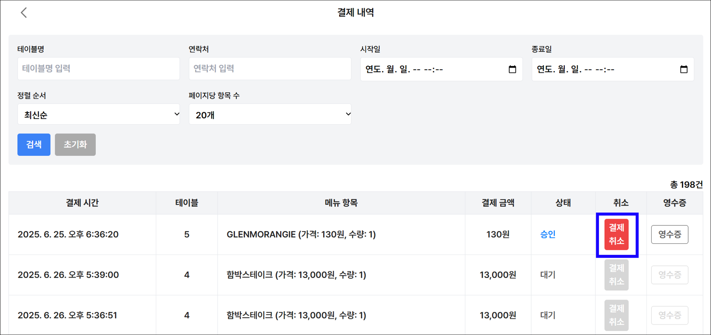
Task: Go back using the left arrow icon
Action: pos(24,13)
